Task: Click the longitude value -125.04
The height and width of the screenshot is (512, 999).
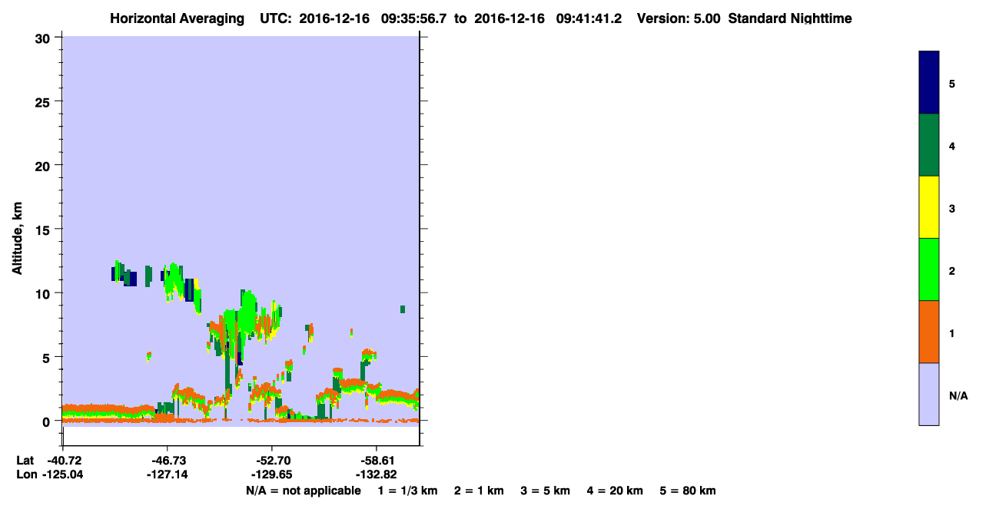Action: [x=61, y=474]
